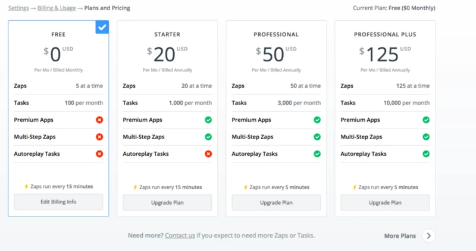Image resolution: width=476 pixels, height=251 pixels.
Task: Select the Professional plan $50 price card
Action: 276,55
